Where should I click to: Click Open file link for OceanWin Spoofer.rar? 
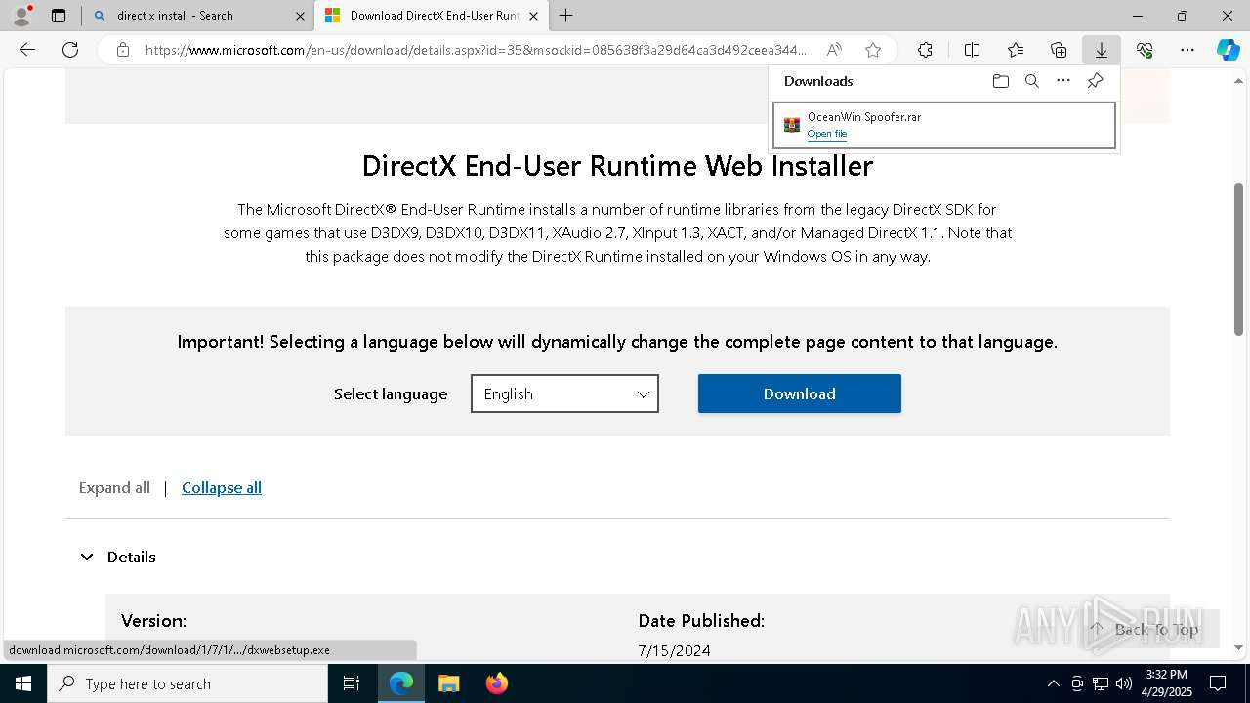pyautogui.click(x=827, y=134)
